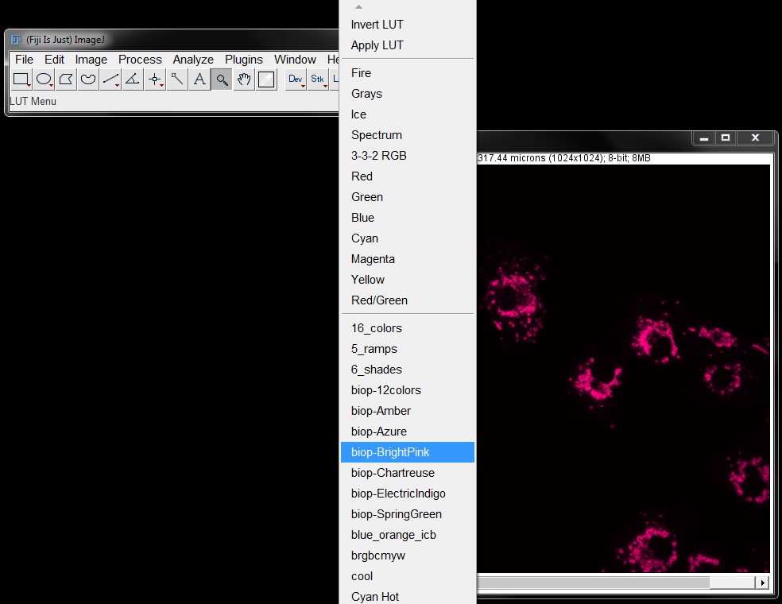Select the Rectangle selection tool

[21, 79]
